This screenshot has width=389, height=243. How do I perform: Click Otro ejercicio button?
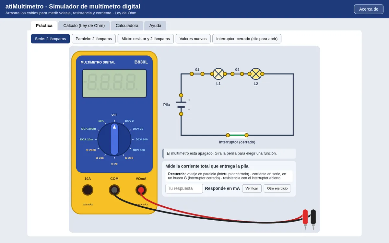pyautogui.click(x=277, y=188)
